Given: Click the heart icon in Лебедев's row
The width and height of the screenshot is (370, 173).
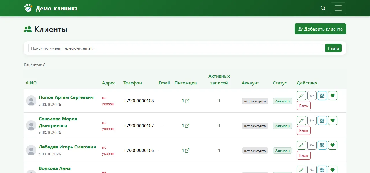Looking at the screenshot, I should (x=333, y=145).
